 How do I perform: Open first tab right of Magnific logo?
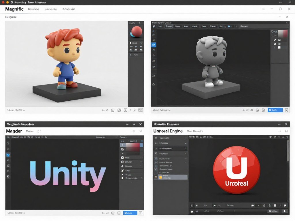click(x=33, y=9)
